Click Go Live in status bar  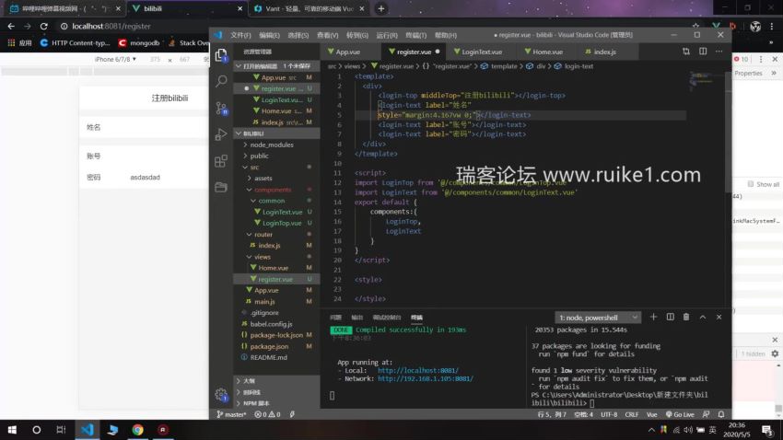[680, 414]
